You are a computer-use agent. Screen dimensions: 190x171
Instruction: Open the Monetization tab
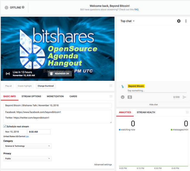(x=55, y=96)
